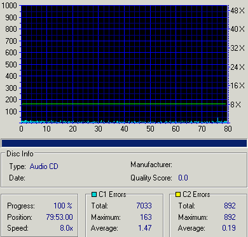Screen dimensions: 248x237
Task: Click the C1 Errors maximum value 163
Action: tap(146, 217)
